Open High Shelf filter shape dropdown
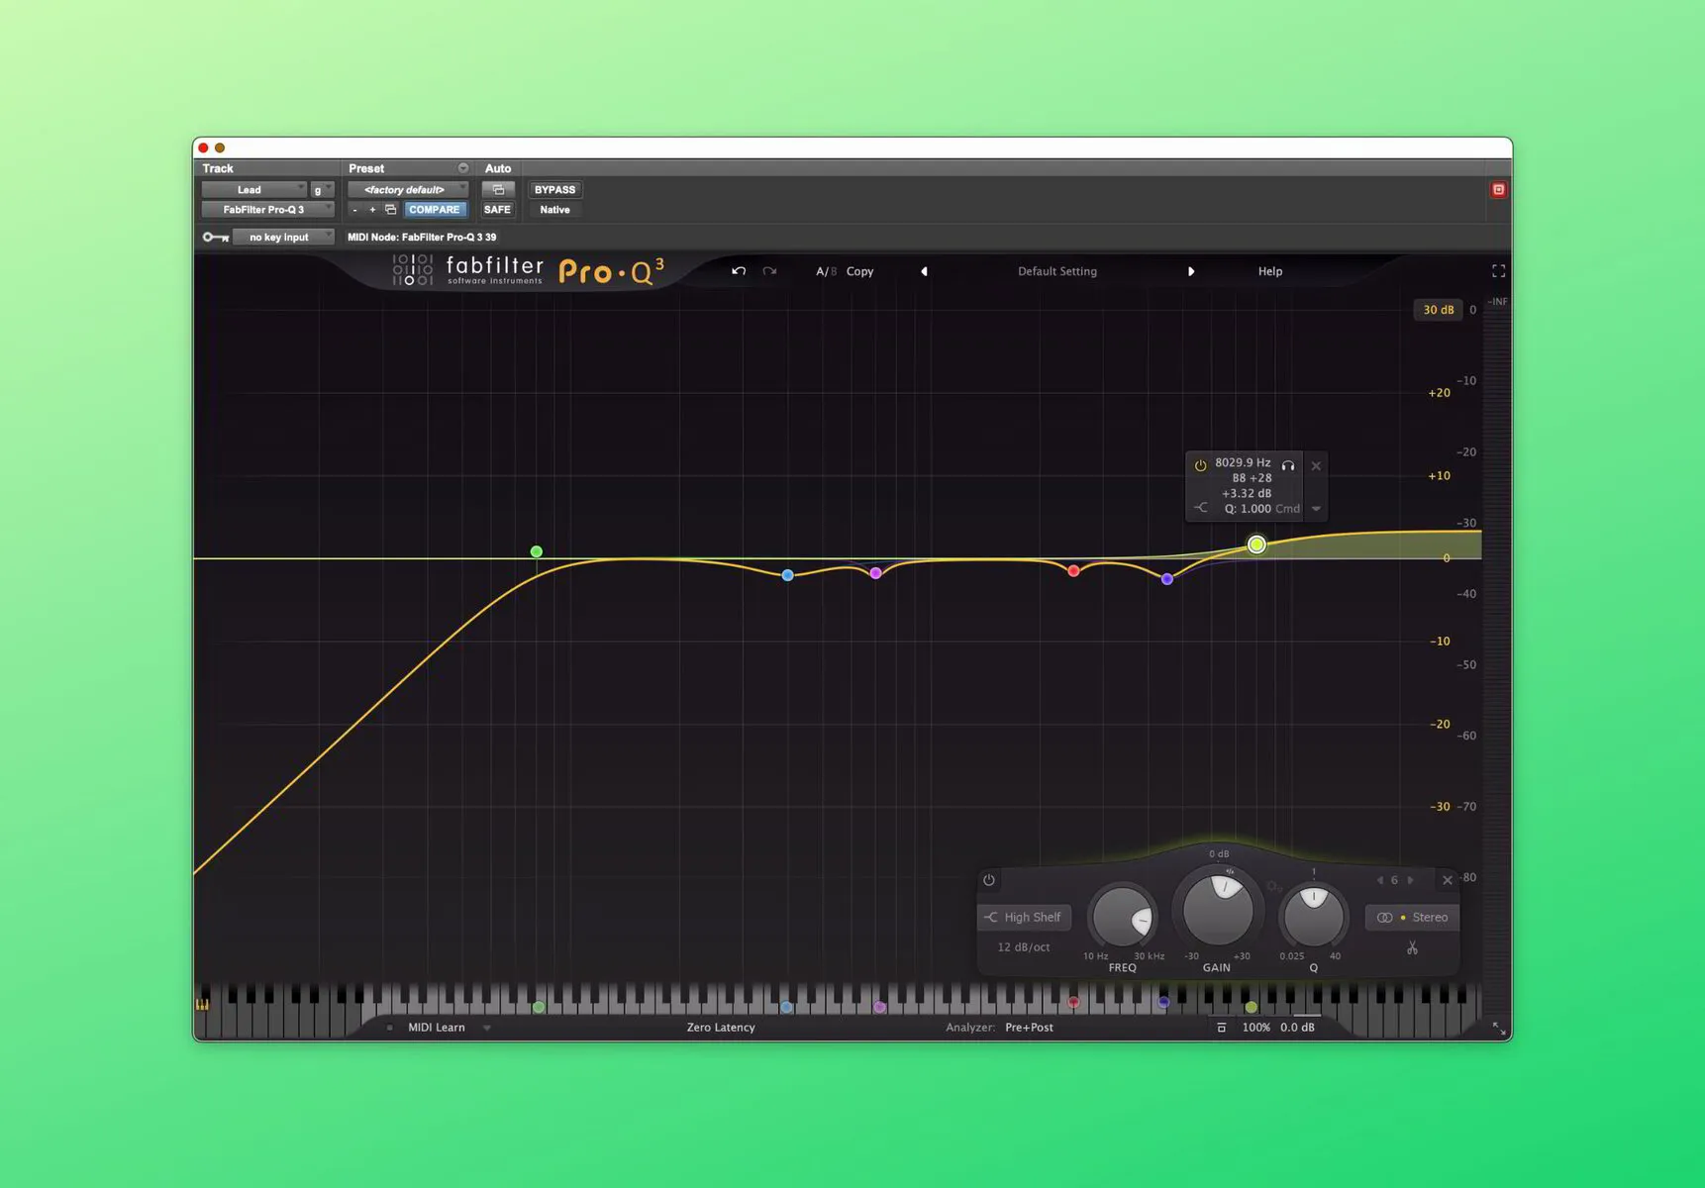 (1025, 918)
